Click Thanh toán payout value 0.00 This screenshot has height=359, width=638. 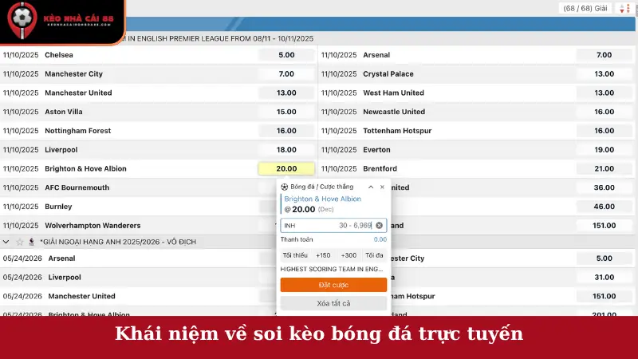click(380, 239)
